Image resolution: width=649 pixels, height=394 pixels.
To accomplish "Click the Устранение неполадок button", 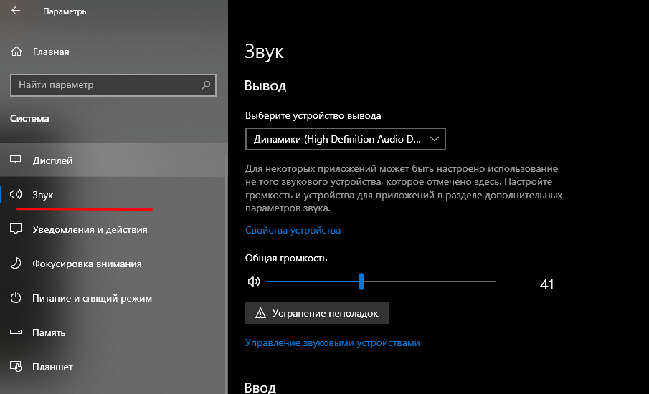I will click(316, 313).
